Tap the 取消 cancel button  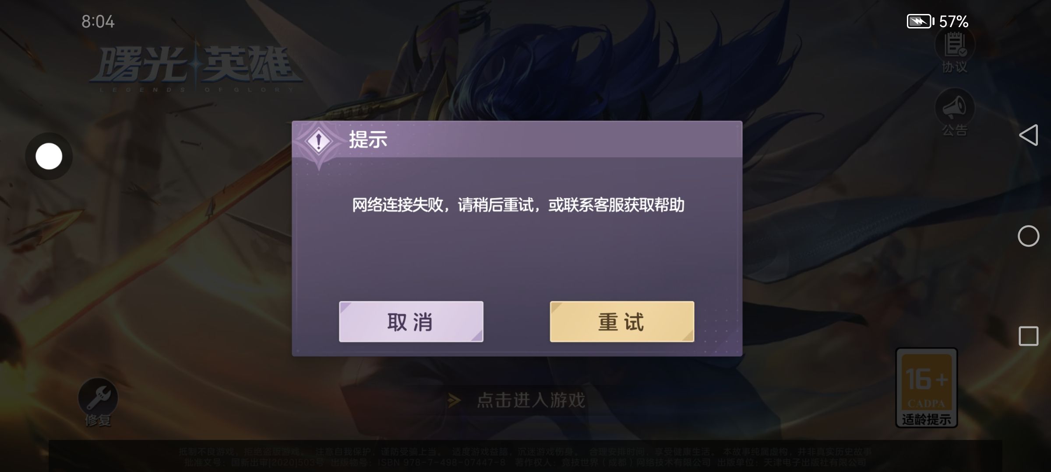411,322
